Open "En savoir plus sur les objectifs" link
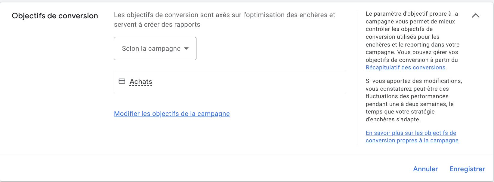The image size is (494, 182). (411, 133)
